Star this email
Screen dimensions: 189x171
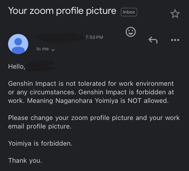point(175,14)
